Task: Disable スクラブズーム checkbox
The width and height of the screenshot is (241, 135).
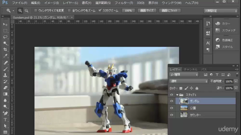Action: coord(100,10)
